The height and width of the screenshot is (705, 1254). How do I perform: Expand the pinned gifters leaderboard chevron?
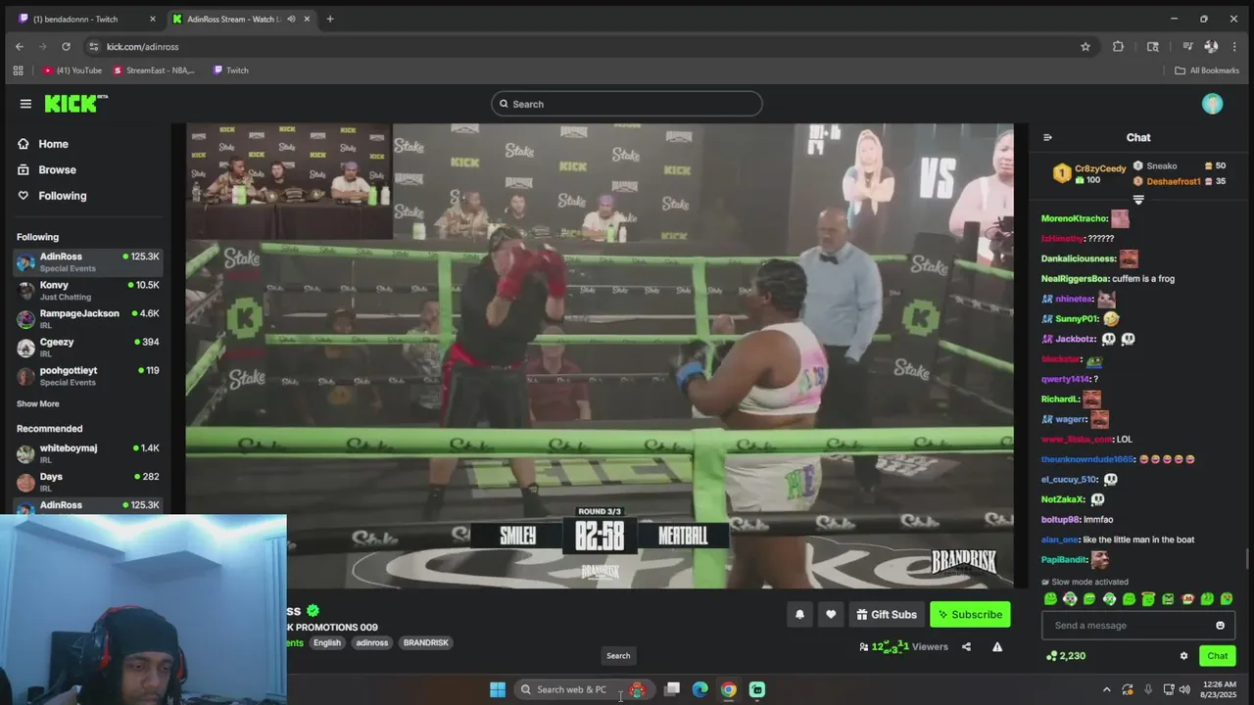point(1138,200)
